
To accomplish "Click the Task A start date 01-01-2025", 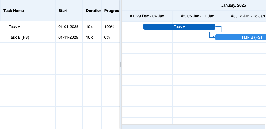I will click(x=68, y=27).
